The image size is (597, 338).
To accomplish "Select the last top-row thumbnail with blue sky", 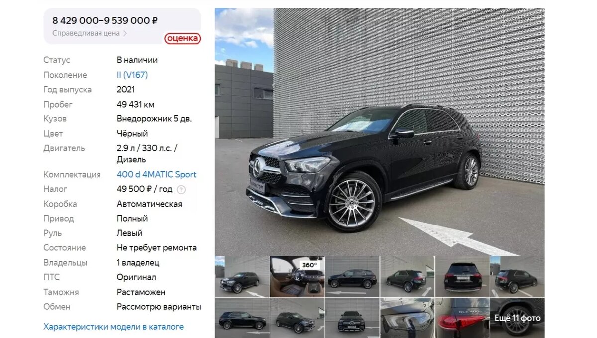I will click(x=517, y=276).
